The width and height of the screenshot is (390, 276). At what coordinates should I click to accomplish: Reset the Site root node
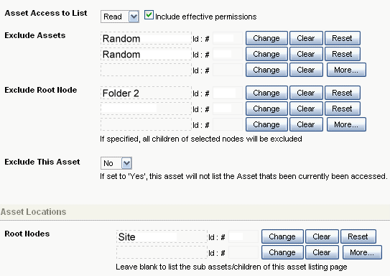[358, 236]
